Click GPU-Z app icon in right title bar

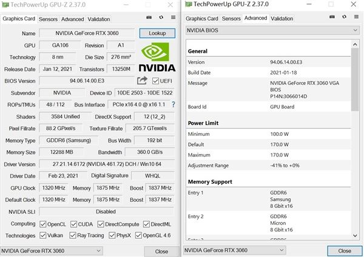[189, 4]
